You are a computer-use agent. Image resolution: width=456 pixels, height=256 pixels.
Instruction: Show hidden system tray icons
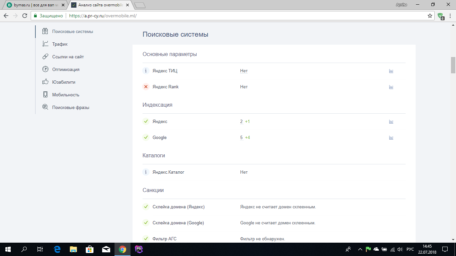click(360, 249)
